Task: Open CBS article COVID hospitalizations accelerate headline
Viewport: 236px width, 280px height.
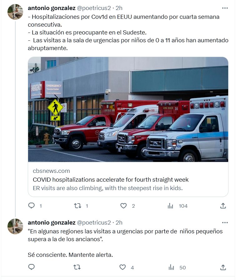Action: click(111, 179)
